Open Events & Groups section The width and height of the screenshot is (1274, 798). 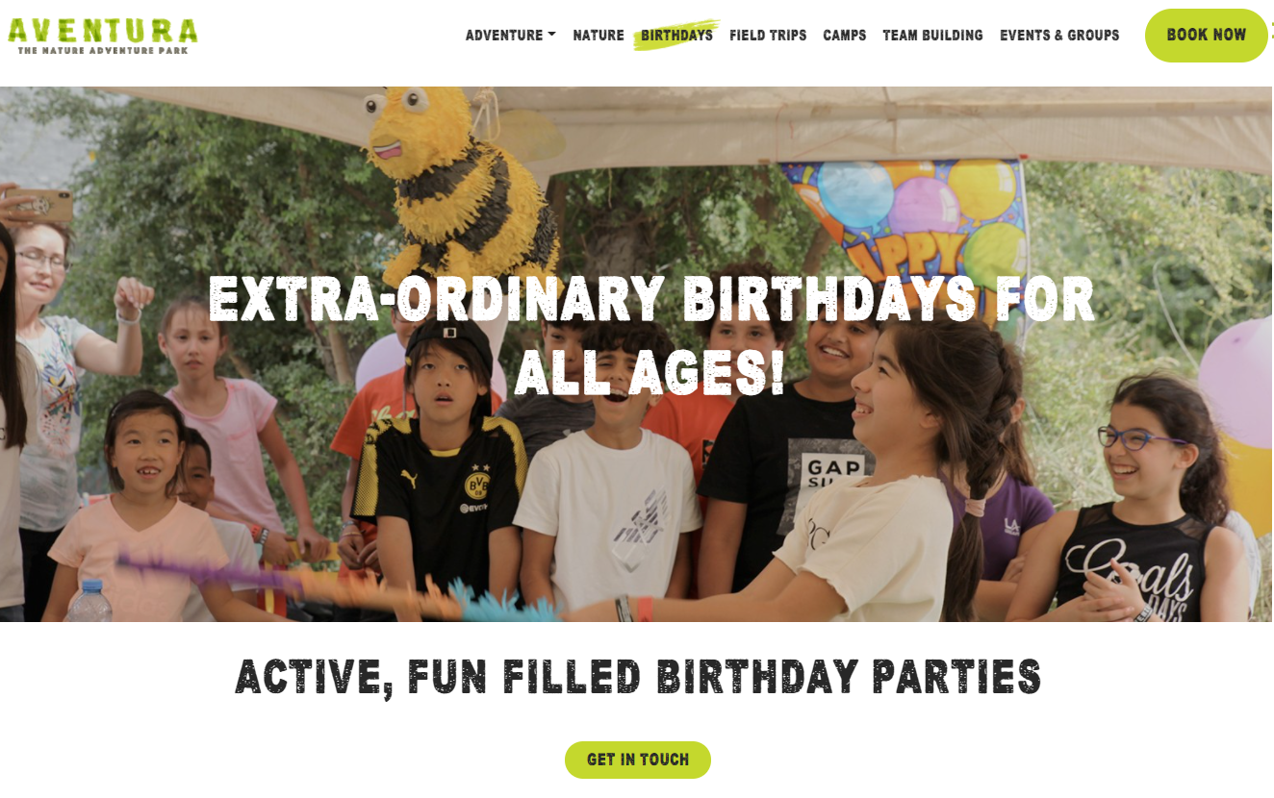point(1059,36)
